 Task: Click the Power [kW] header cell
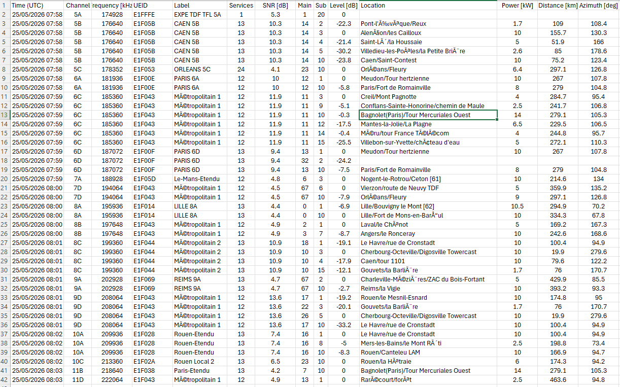point(518,5)
